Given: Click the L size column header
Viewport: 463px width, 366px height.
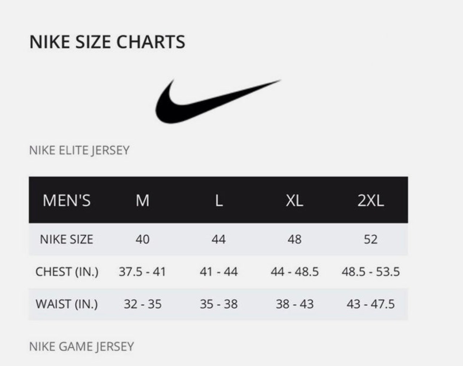Looking at the screenshot, I should point(218,200).
